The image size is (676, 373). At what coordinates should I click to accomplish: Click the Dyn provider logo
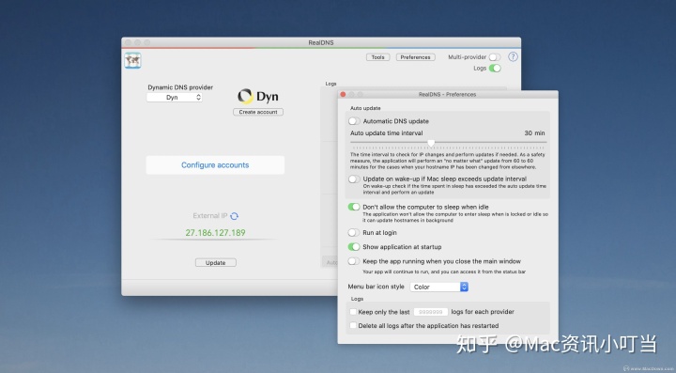(258, 96)
